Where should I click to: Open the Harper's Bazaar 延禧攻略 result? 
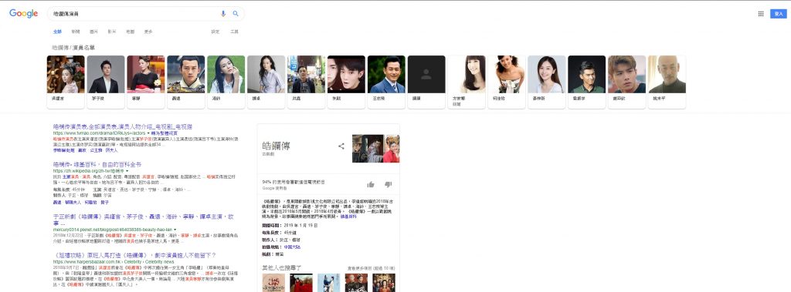point(134,255)
